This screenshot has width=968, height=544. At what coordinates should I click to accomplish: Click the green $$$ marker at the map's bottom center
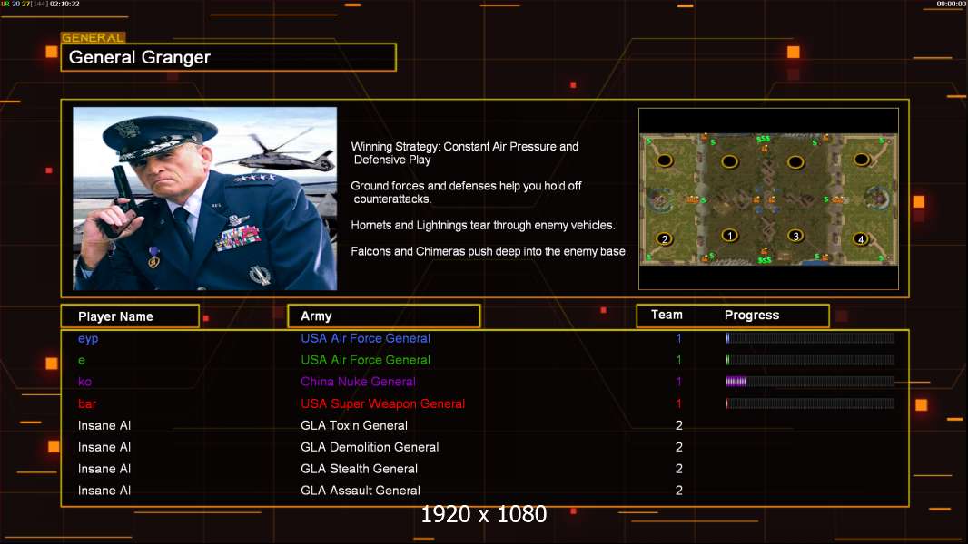[x=765, y=260]
